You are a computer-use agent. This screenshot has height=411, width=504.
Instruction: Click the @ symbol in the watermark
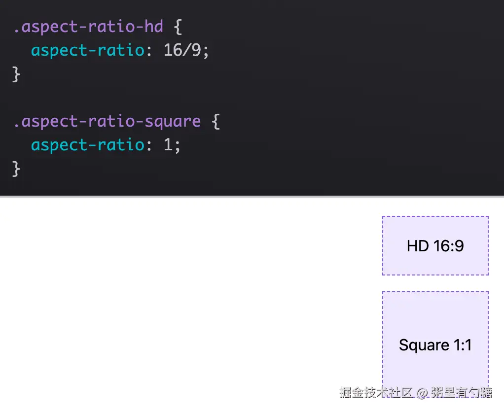[x=422, y=393]
